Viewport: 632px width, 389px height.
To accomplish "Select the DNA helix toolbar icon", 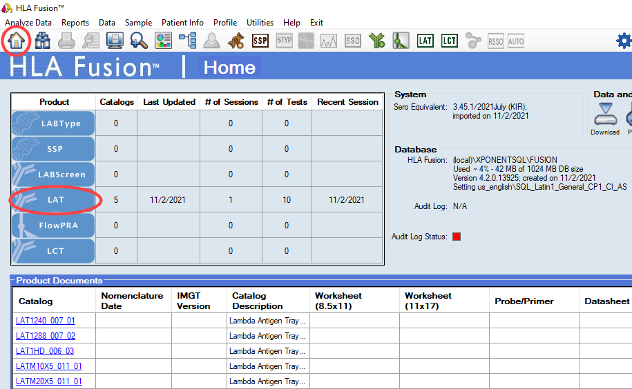I will coord(236,41).
